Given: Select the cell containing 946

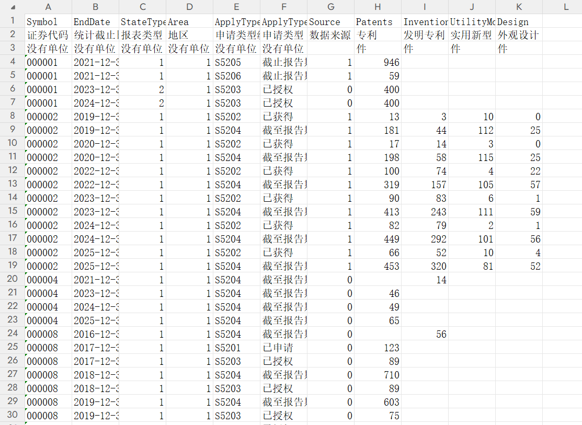Looking at the screenshot, I should pos(378,62).
